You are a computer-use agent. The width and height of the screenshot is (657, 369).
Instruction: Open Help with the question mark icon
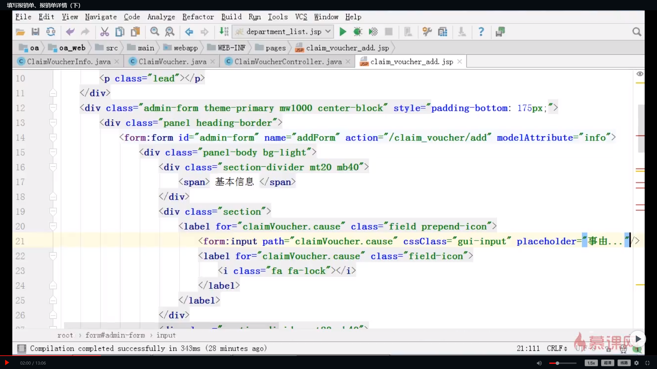click(481, 32)
